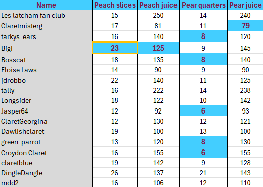Screen dimensions: 263x187
Task: Select DingleDangle's 21 pear quarters cell
Action: (203, 173)
